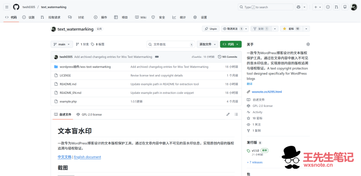Viewport: 361px width, 176px height.
Task: Open the create new plus menu
Action: (318, 7)
